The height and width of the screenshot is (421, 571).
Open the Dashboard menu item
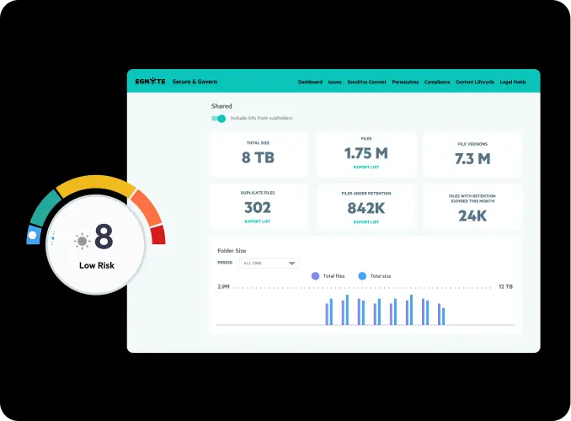pyautogui.click(x=310, y=82)
